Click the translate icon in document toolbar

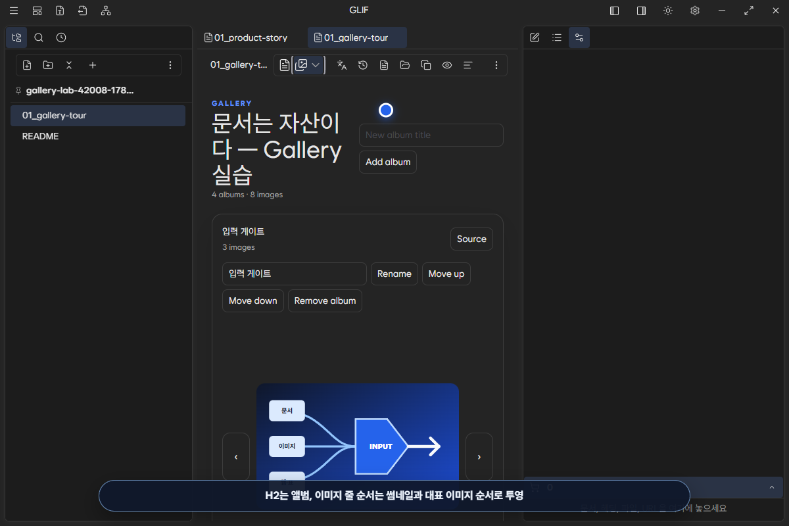coord(342,65)
